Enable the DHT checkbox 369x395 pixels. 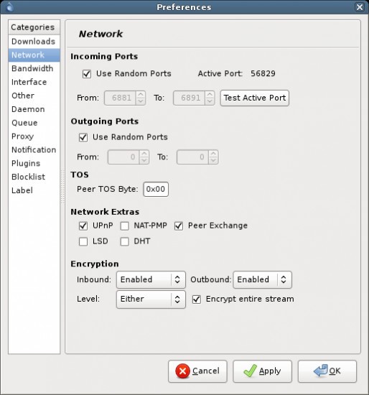(125, 241)
